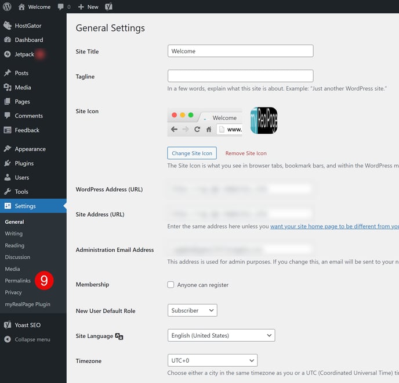Click New label in the admin bar

click(x=93, y=7)
